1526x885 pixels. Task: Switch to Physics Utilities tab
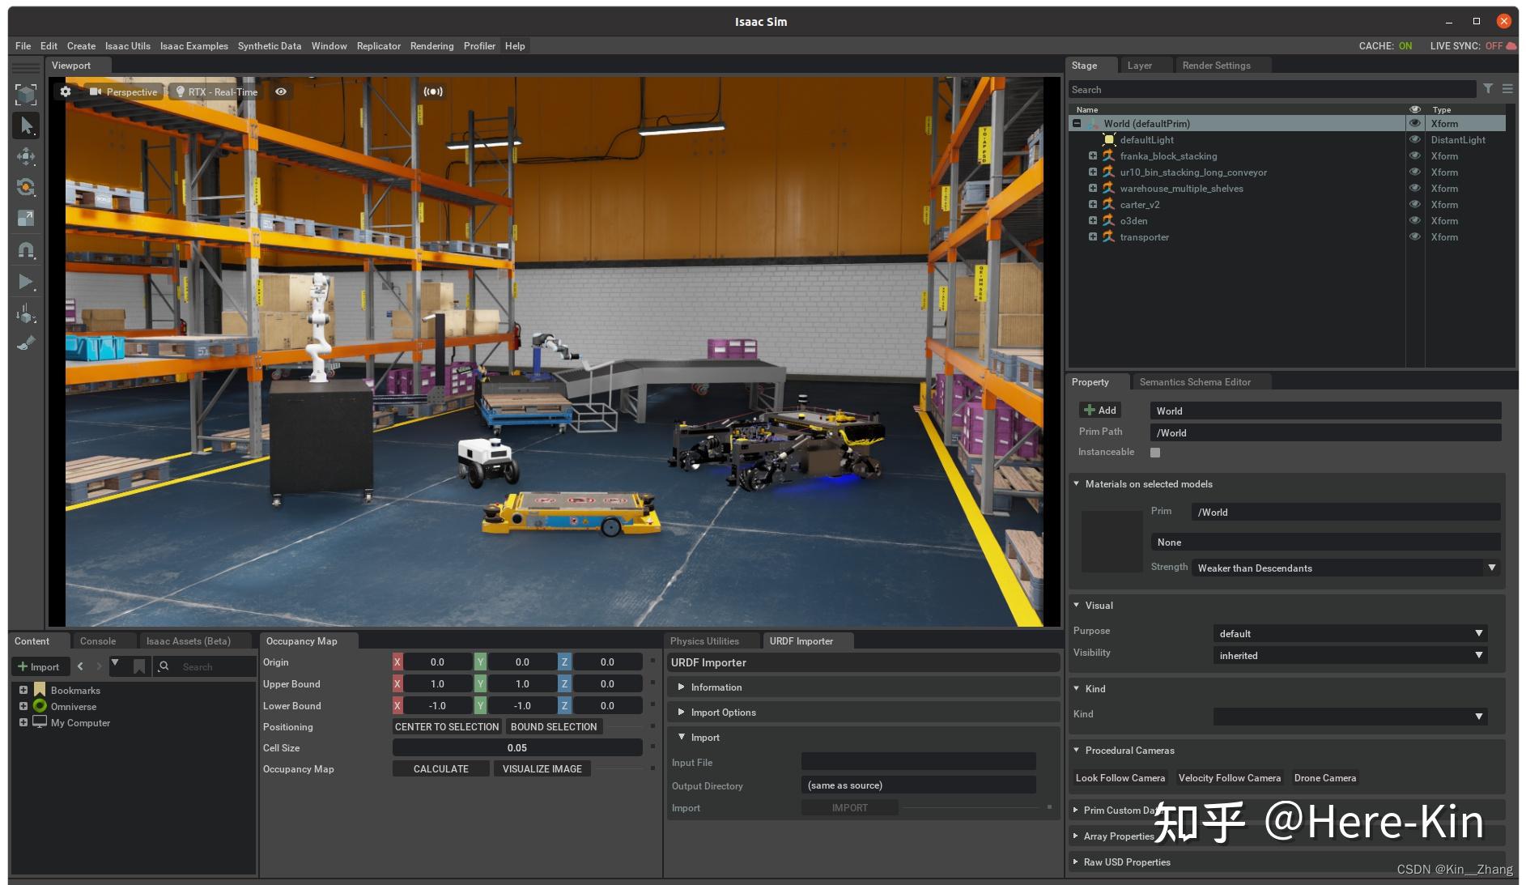point(704,641)
